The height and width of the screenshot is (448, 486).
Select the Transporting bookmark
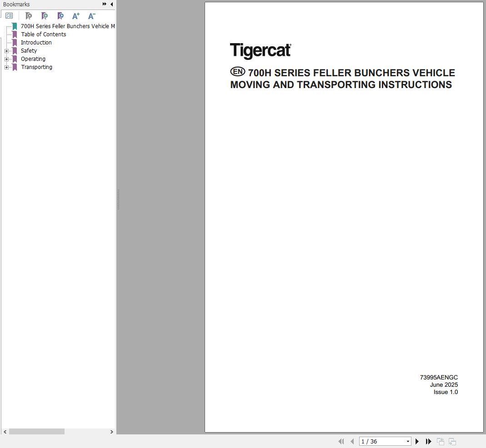click(x=36, y=67)
